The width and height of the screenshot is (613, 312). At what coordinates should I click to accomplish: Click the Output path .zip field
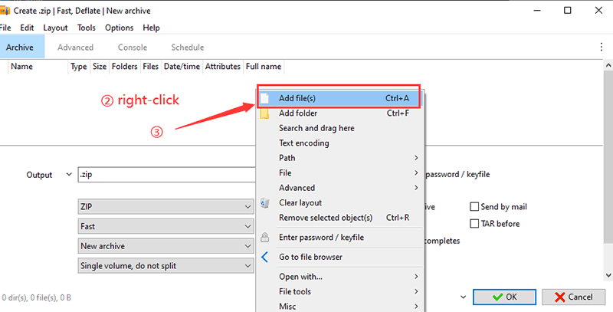166,175
